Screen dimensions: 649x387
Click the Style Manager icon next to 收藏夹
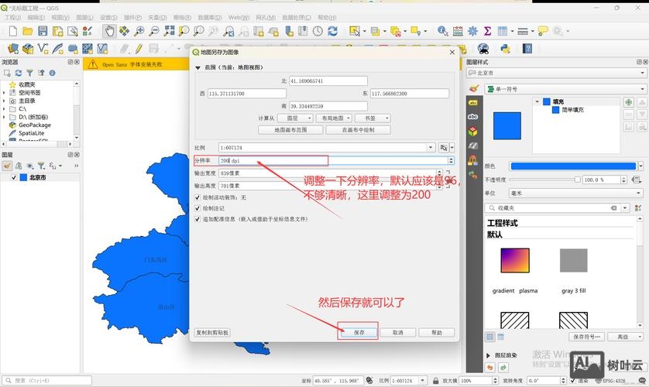click(638, 208)
